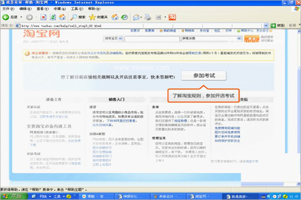Click the 销售入门 step heading

(116, 99)
